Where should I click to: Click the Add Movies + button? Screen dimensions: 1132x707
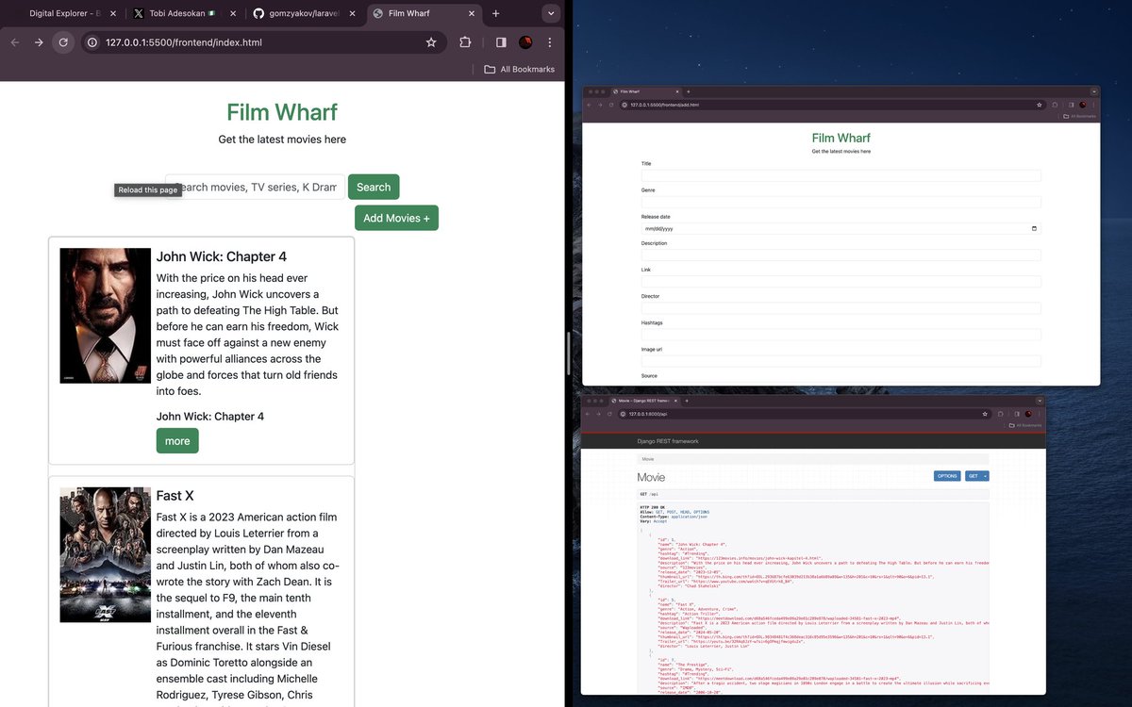point(396,218)
